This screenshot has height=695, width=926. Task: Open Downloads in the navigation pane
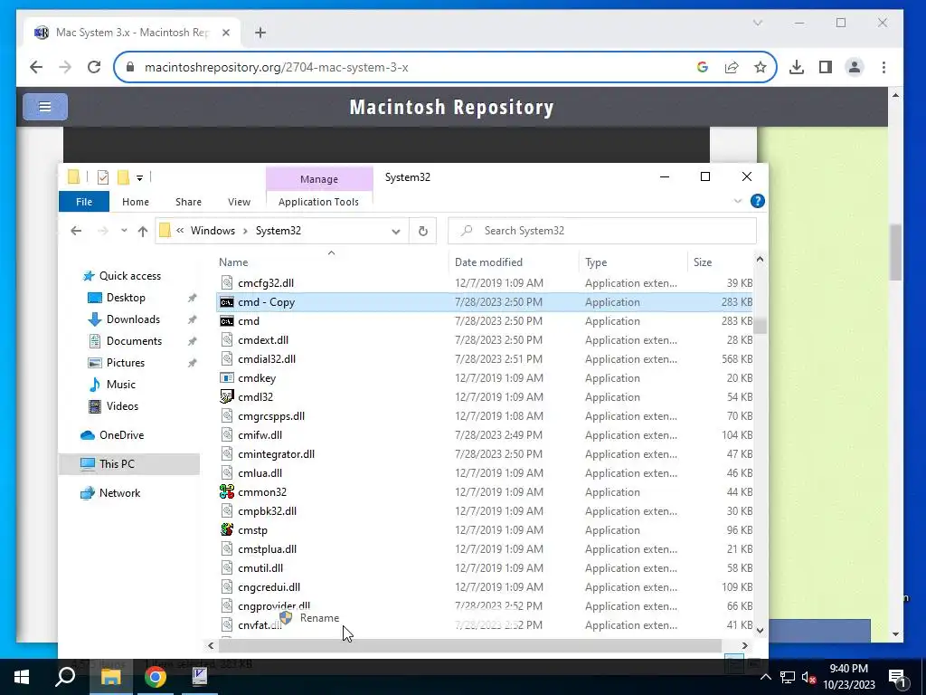133,319
